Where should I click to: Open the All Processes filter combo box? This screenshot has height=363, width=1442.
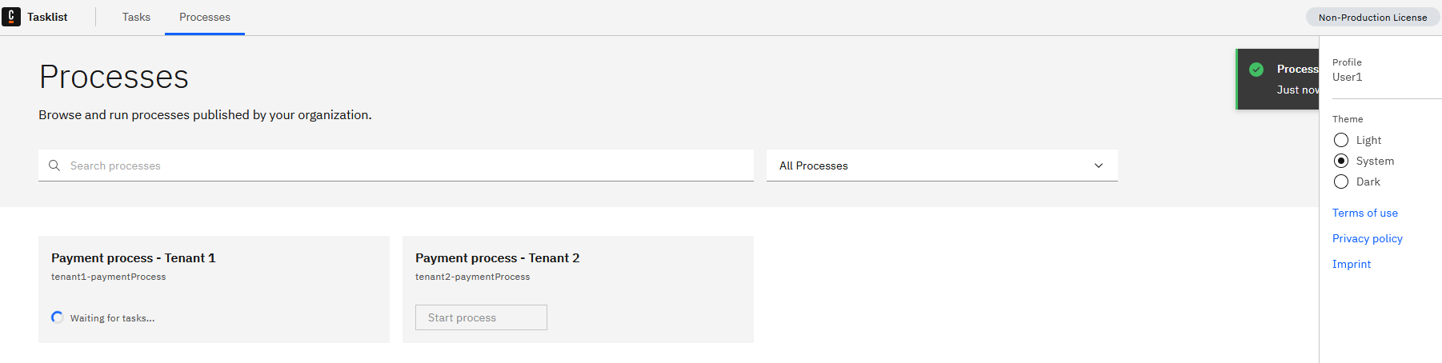(942, 166)
